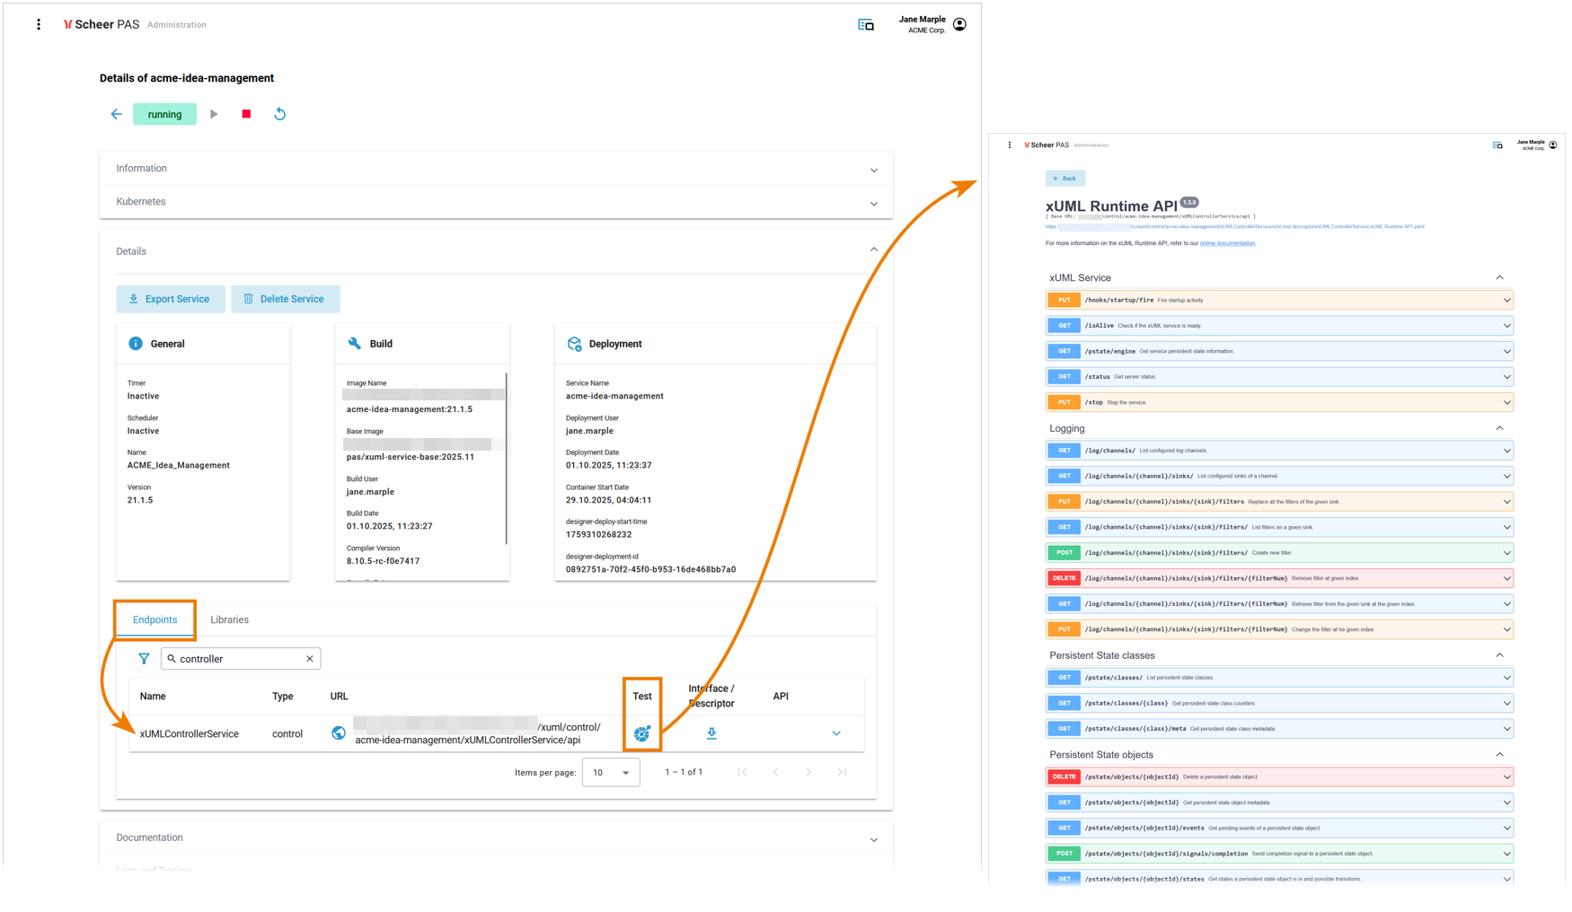Viewport: 1572px width, 912px height.
Task: Expand GET /status operation
Action: click(1280, 377)
